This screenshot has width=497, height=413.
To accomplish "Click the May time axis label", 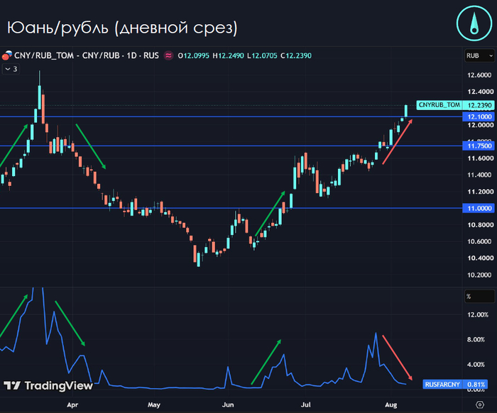I will (x=154, y=404).
